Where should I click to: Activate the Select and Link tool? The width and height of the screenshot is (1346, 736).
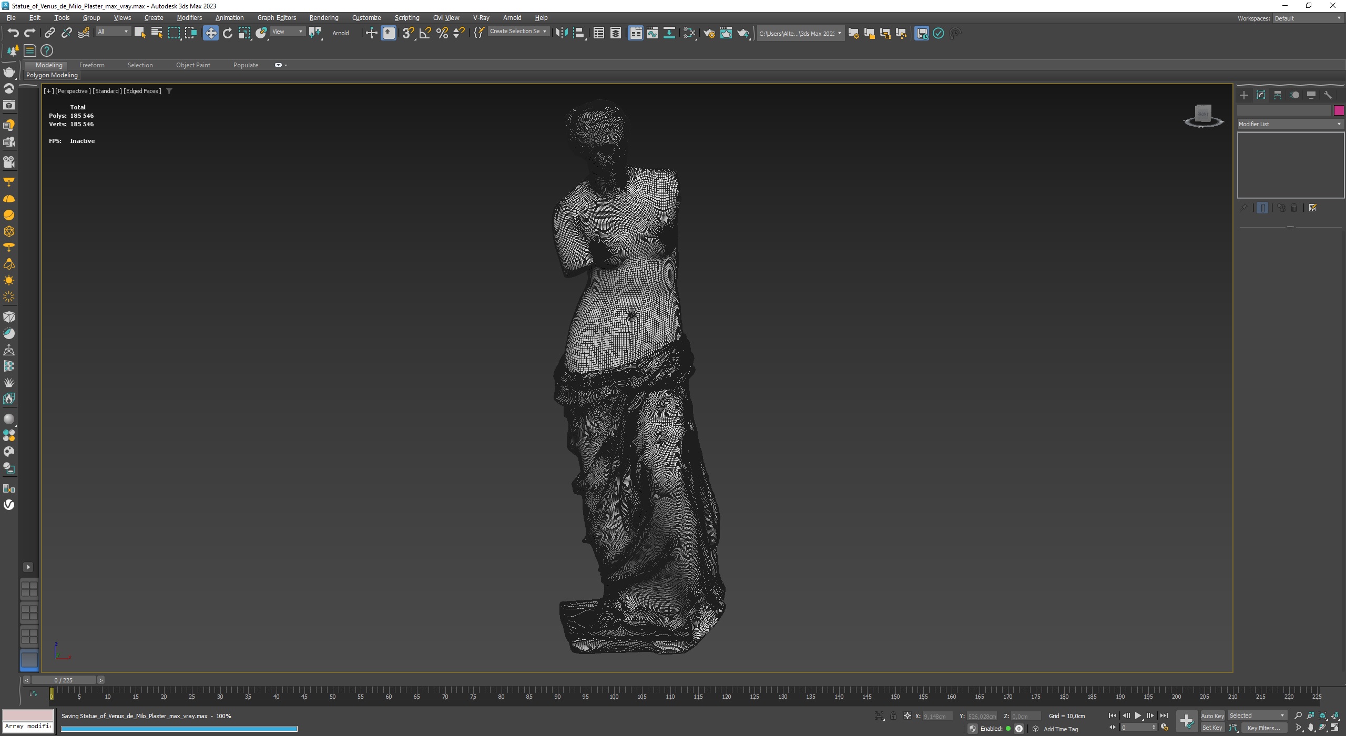(x=49, y=33)
